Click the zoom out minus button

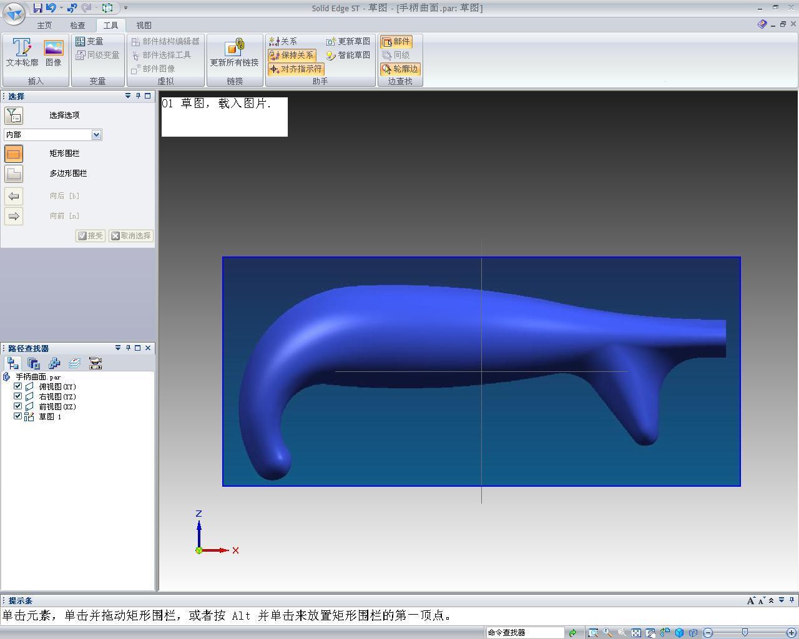coord(708,633)
